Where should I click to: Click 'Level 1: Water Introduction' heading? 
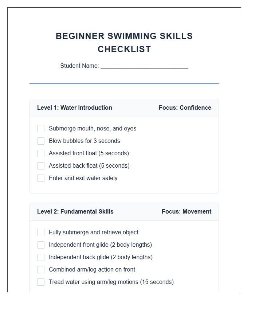[x=74, y=108]
